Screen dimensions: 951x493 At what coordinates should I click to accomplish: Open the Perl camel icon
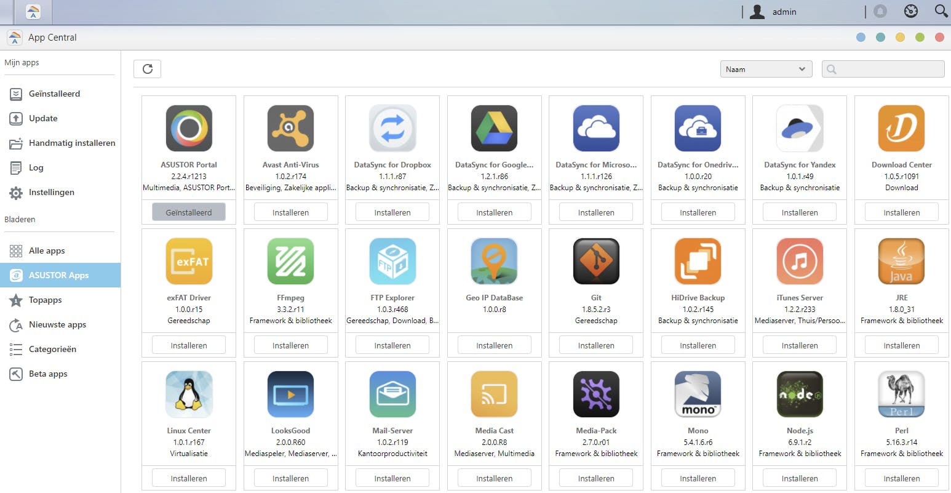point(902,394)
